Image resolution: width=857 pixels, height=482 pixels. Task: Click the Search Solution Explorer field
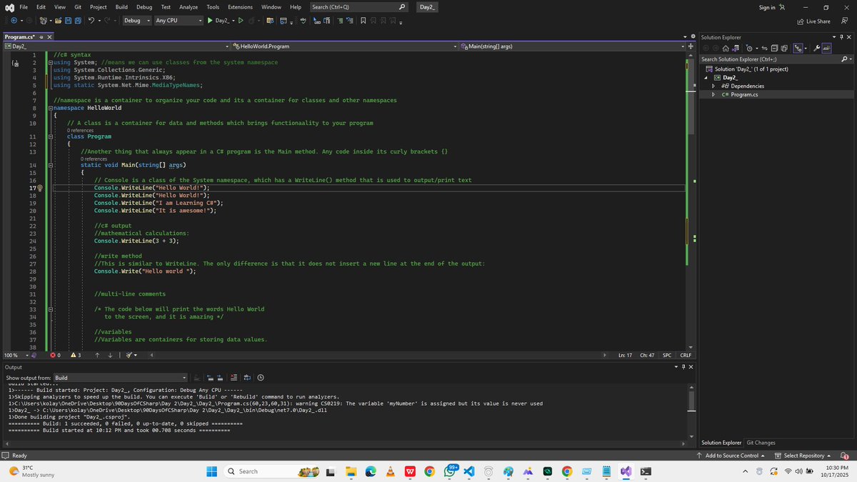[x=777, y=59]
